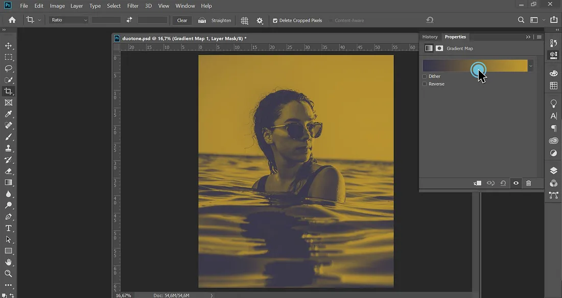Select the Rectangular Marquee tool
Screen dimensions: 562x298
point(8,57)
